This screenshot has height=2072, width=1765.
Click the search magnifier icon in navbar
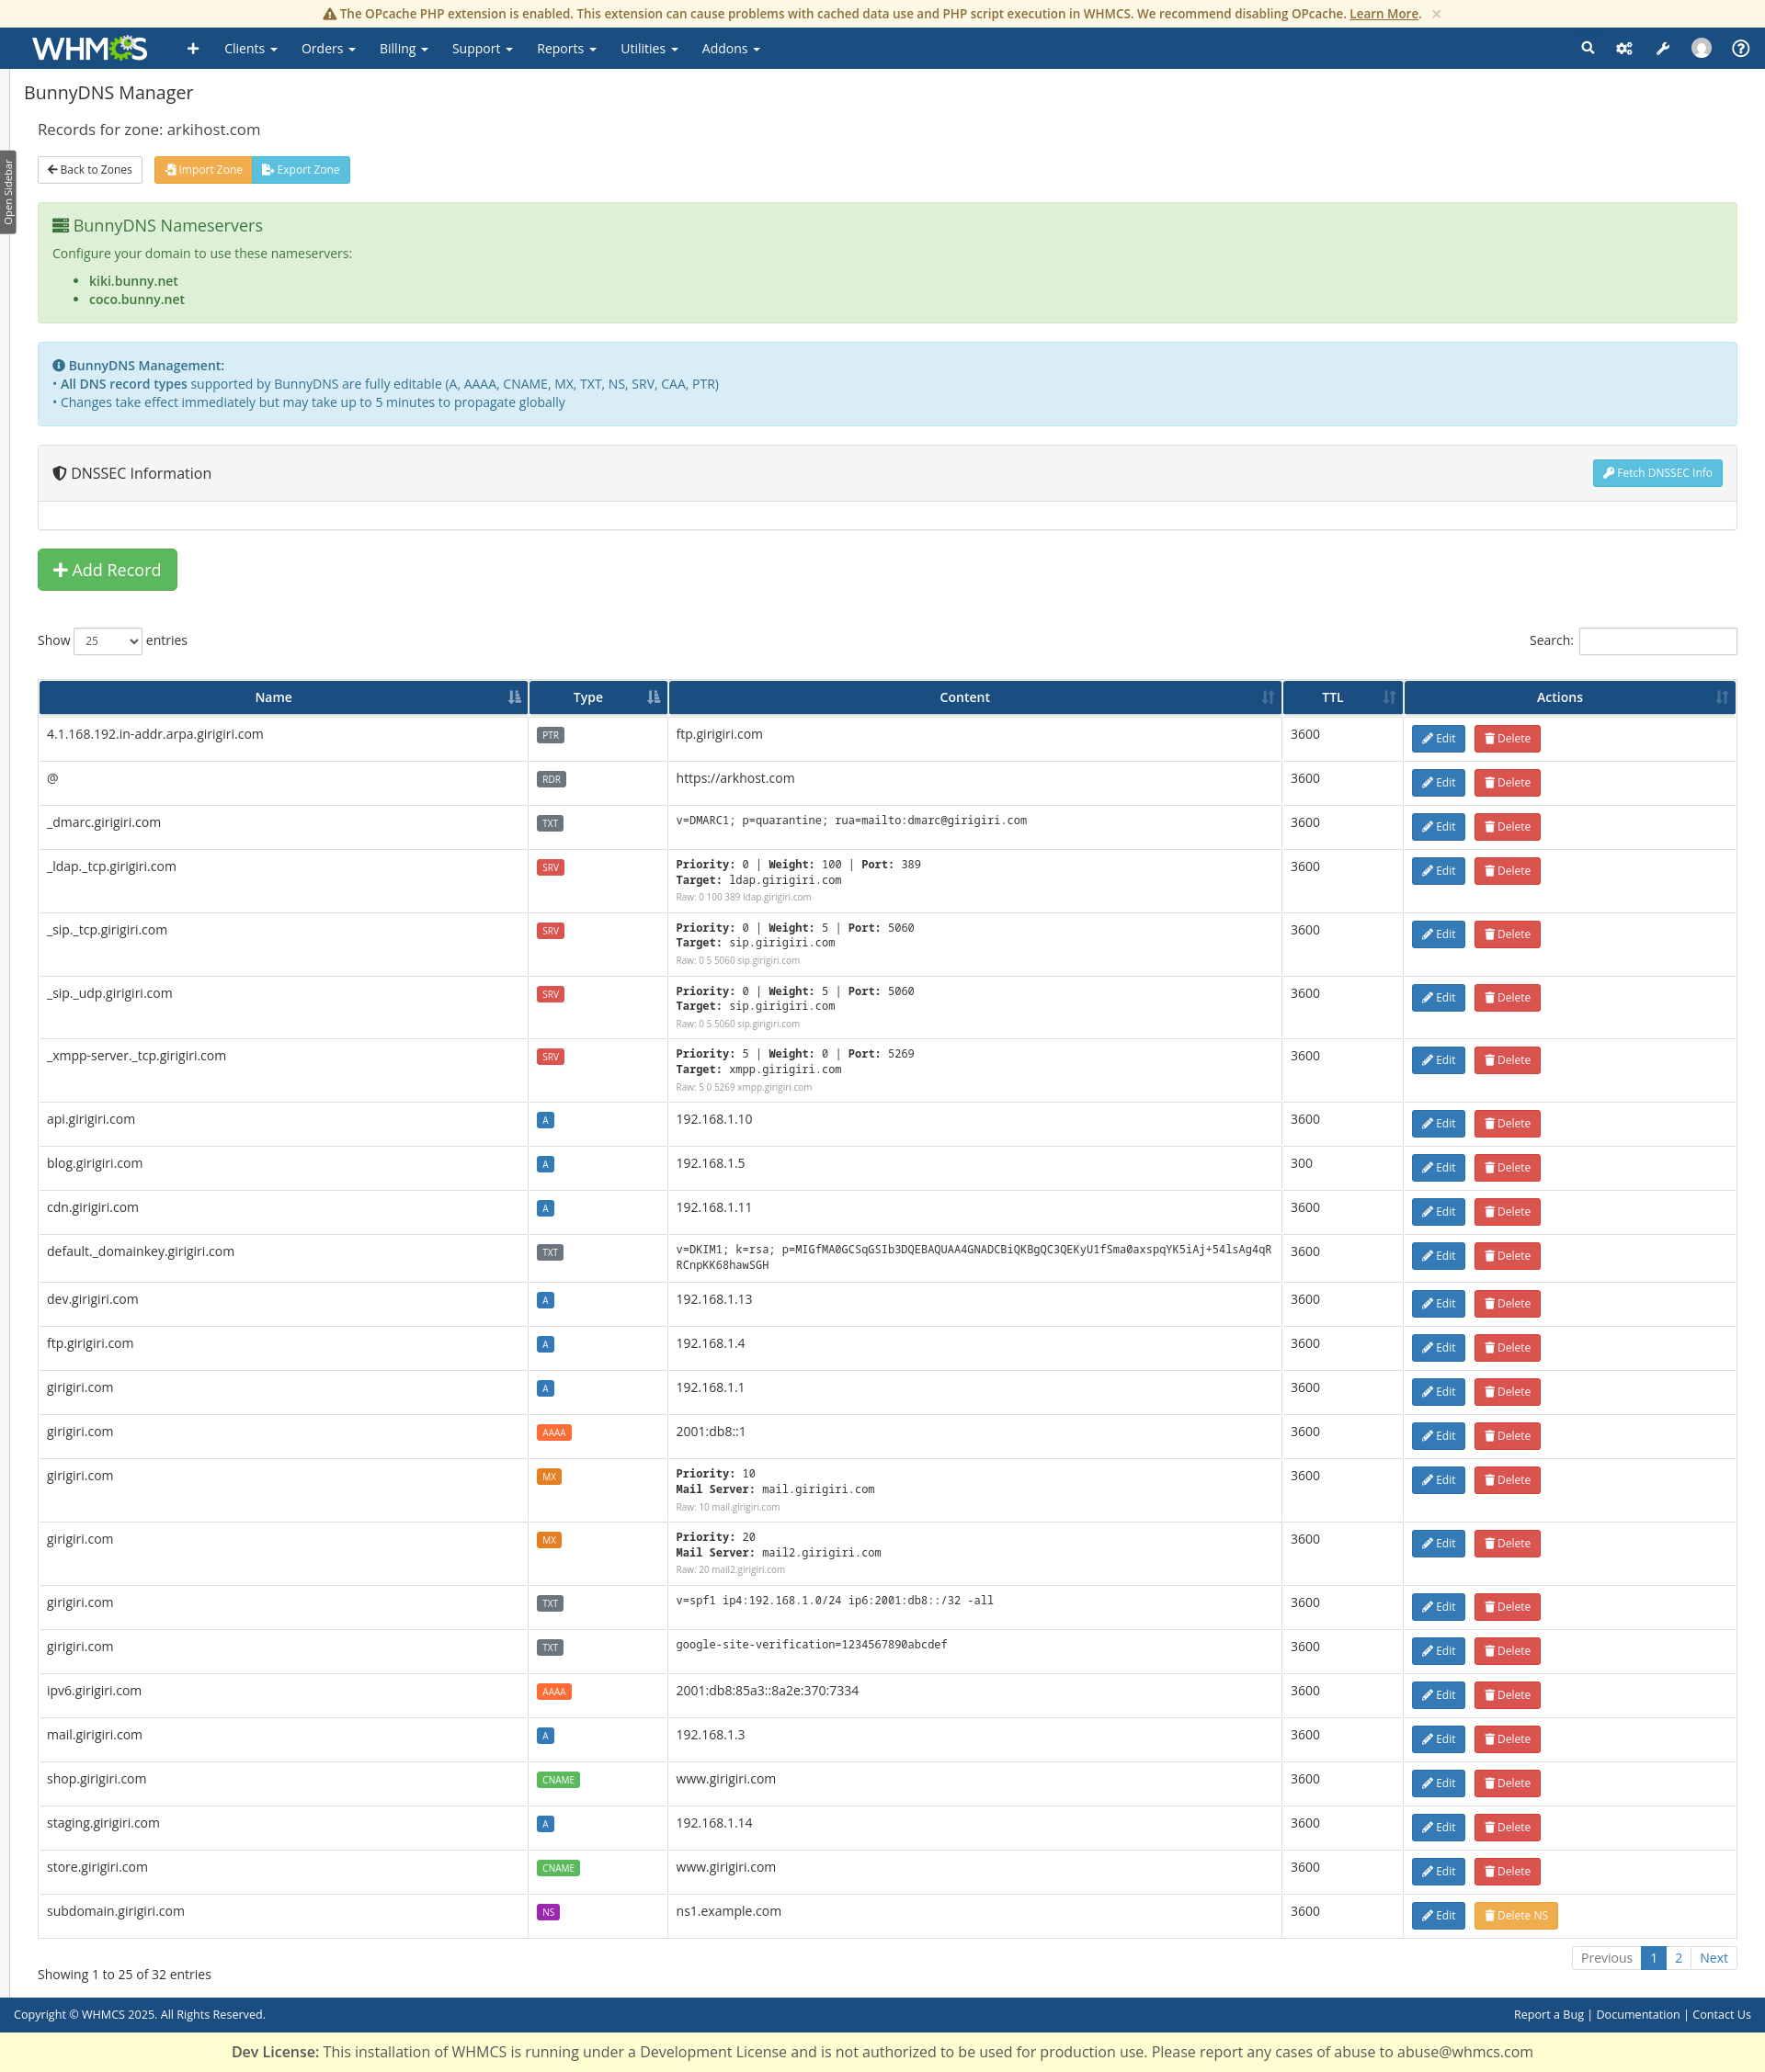(x=1587, y=48)
